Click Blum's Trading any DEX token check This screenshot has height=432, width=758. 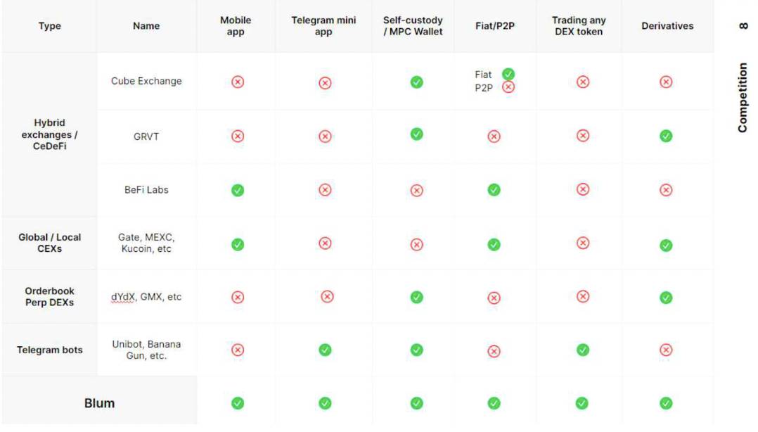[582, 403]
